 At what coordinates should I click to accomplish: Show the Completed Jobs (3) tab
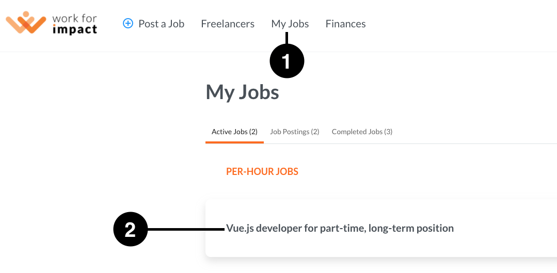pos(362,132)
